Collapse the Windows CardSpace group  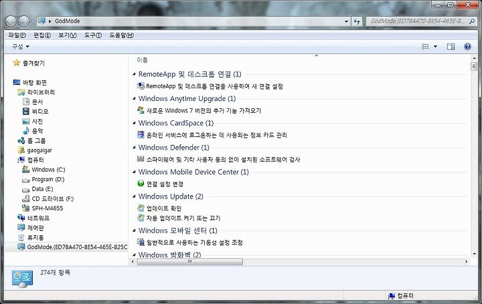coord(134,123)
